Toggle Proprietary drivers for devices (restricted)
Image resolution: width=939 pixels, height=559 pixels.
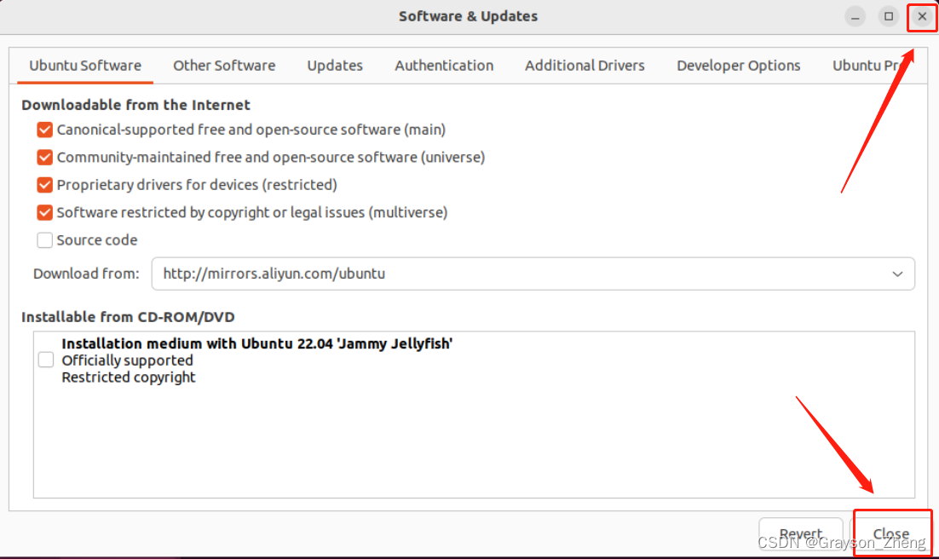click(x=45, y=185)
